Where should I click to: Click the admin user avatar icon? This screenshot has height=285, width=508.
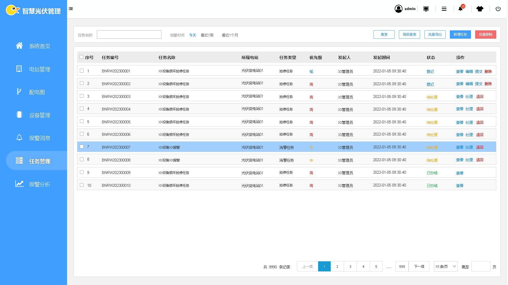coord(398,9)
